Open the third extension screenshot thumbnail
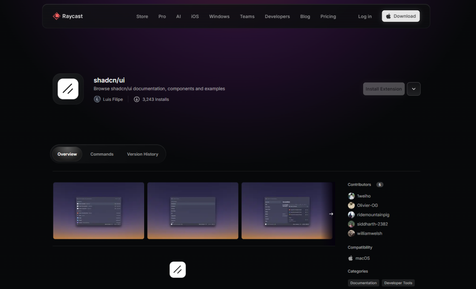The width and height of the screenshot is (476, 289). (x=287, y=210)
